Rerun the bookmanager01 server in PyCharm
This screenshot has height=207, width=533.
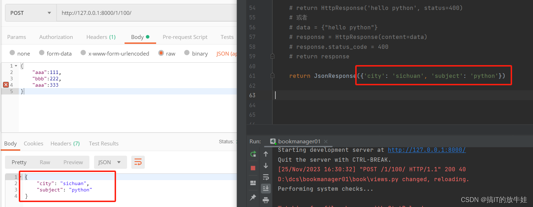pyautogui.click(x=253, y=154)
